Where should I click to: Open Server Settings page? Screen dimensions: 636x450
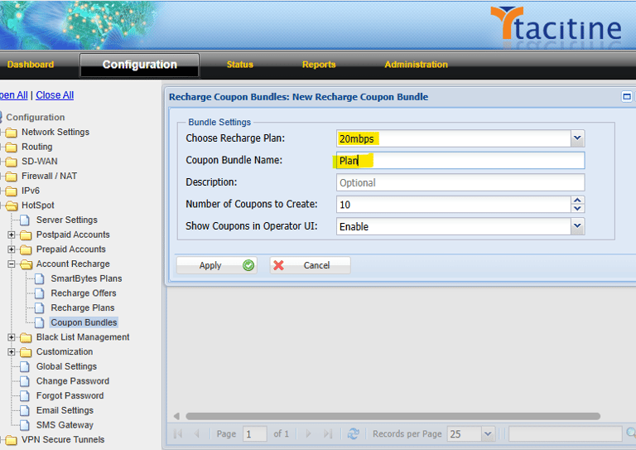click(x=67, y=220)
